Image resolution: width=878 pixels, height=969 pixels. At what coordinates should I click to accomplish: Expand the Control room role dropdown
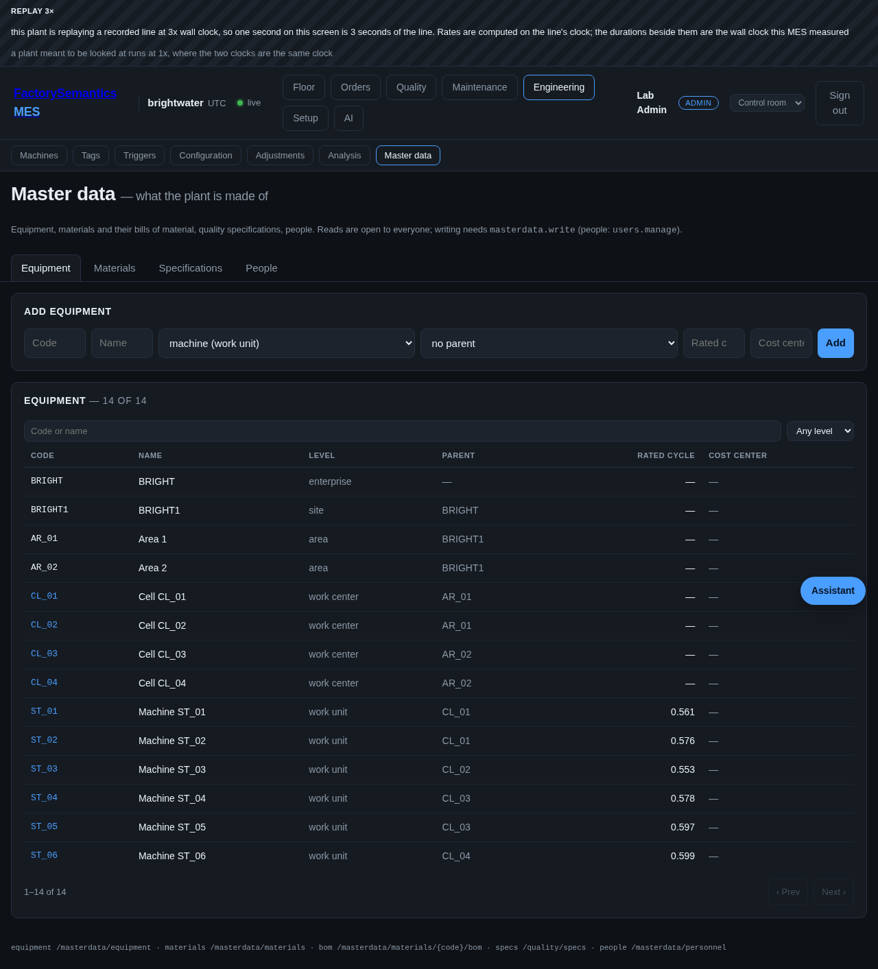767,103
